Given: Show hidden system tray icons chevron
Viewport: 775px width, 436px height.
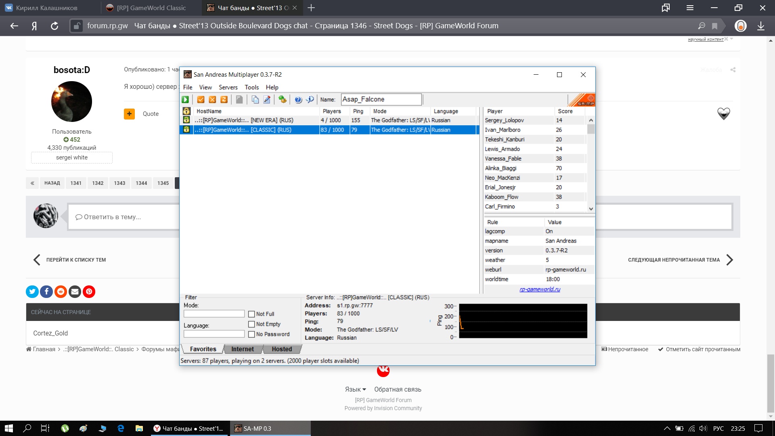Looking at the screenshot, I should click(x=667, y=428).
